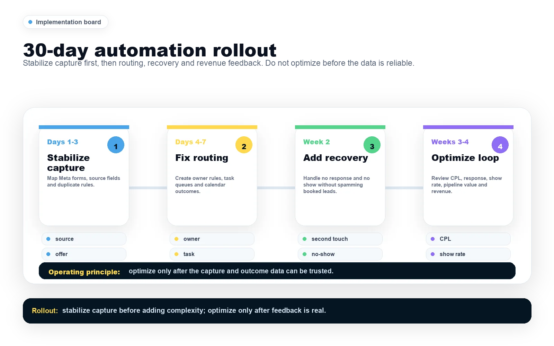Select the 'no-show' tag chip
Screen dimensions: 554x346
(340, 254)
